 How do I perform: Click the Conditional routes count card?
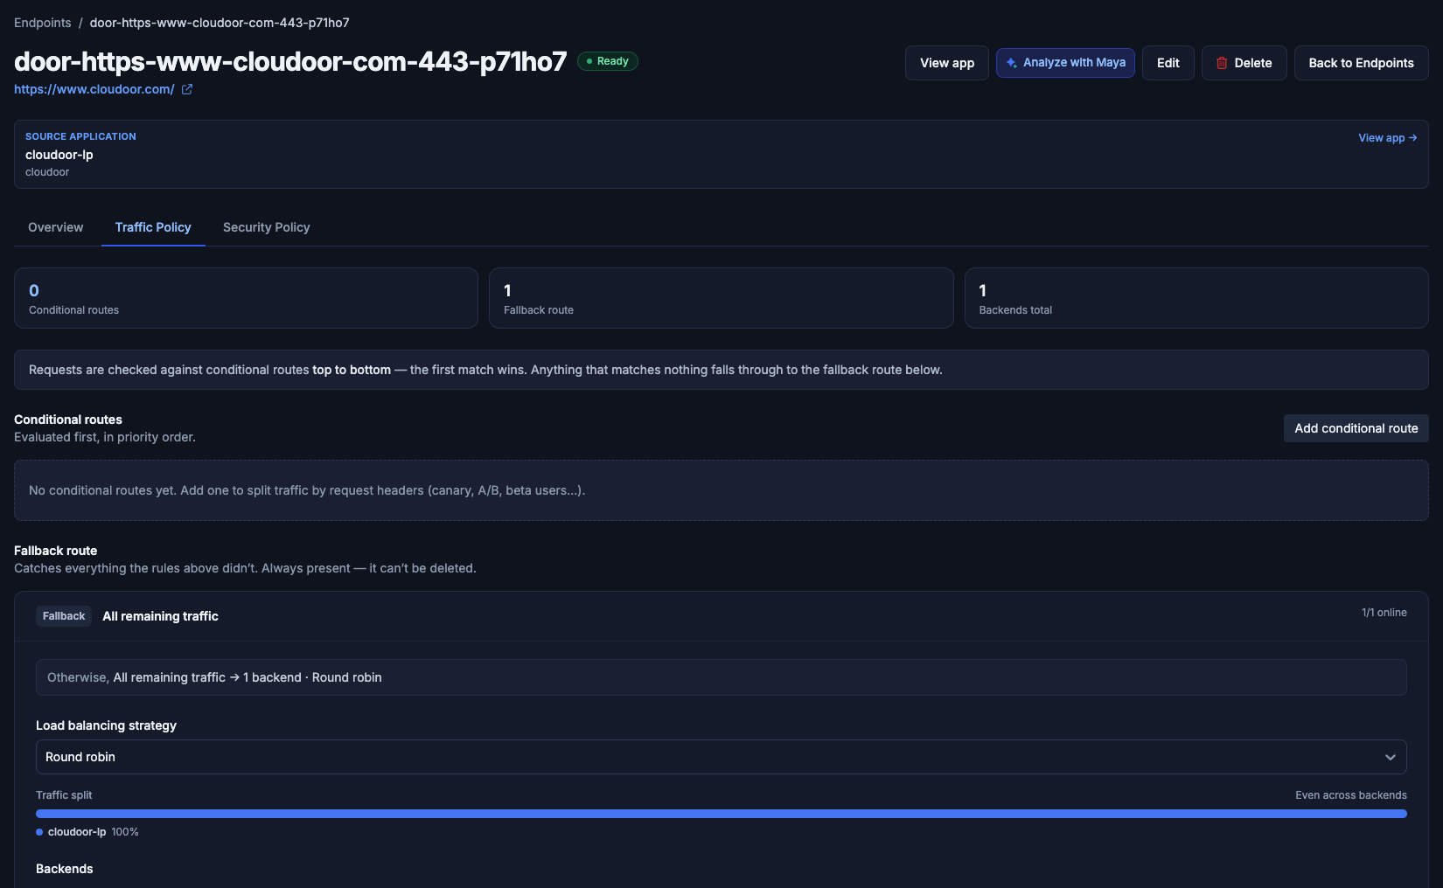(246, 298)
